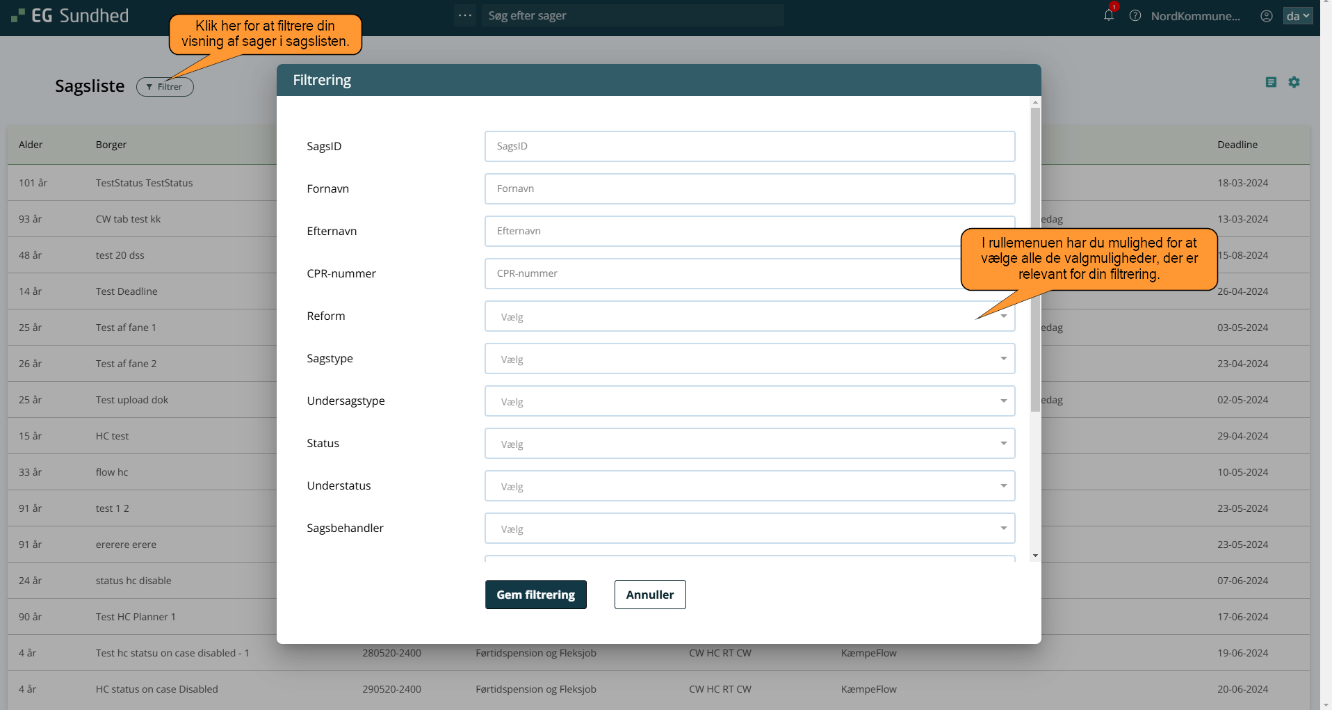The height and width of the screenshot is (710, 1332).
Task: Click CPR number 290520-2400
Action: (391, 689)
